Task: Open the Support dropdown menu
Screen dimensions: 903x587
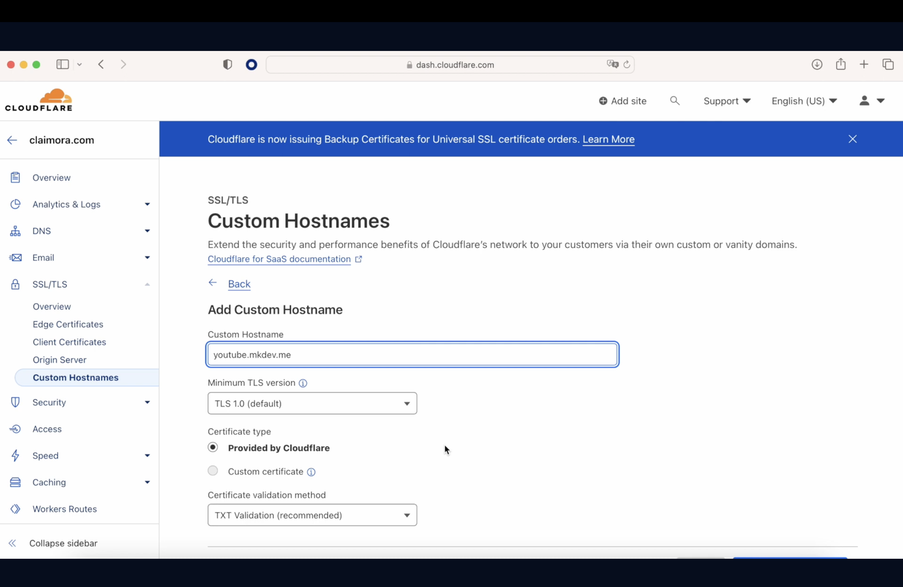Action: click(727, 101)
